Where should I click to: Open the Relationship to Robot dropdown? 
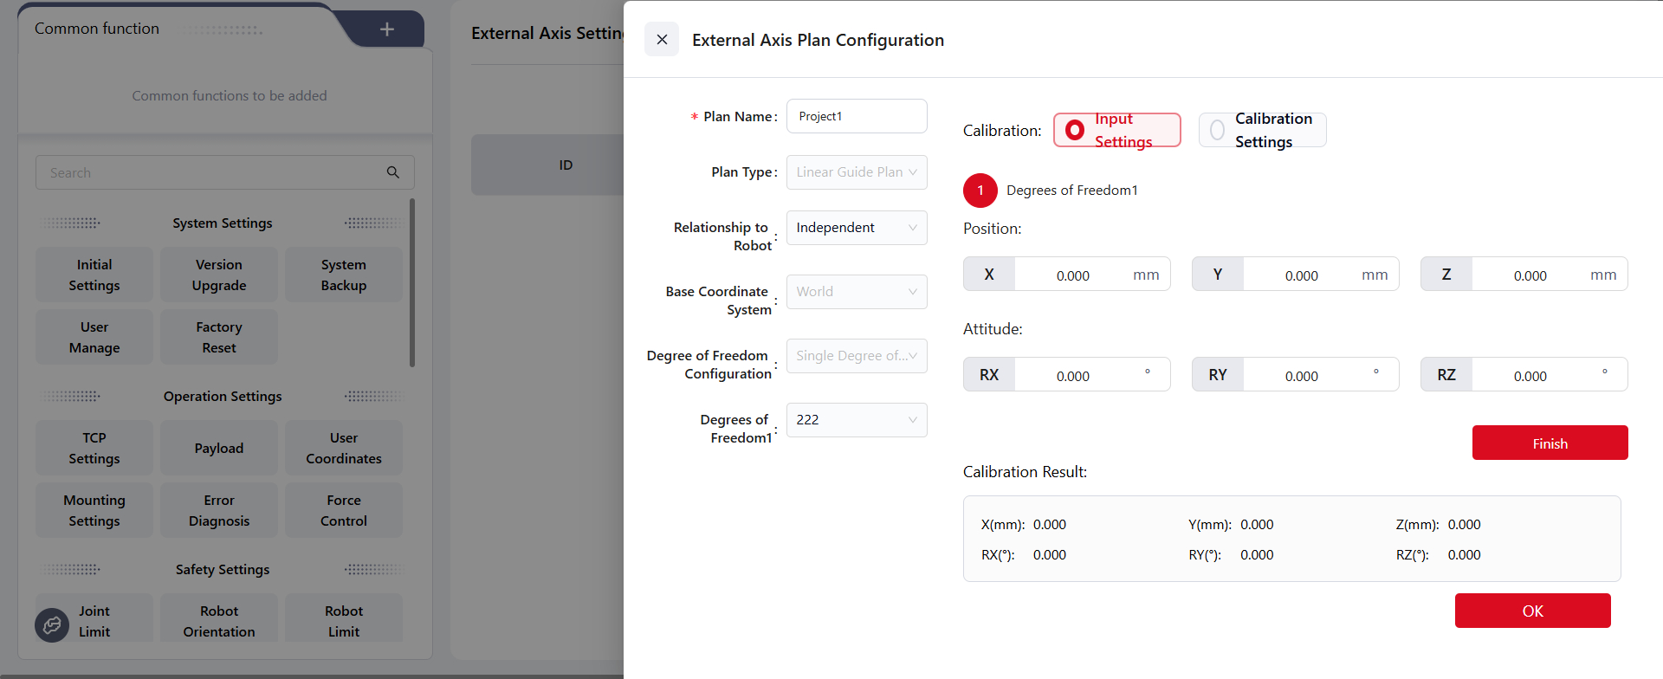(x=856, y=228)
